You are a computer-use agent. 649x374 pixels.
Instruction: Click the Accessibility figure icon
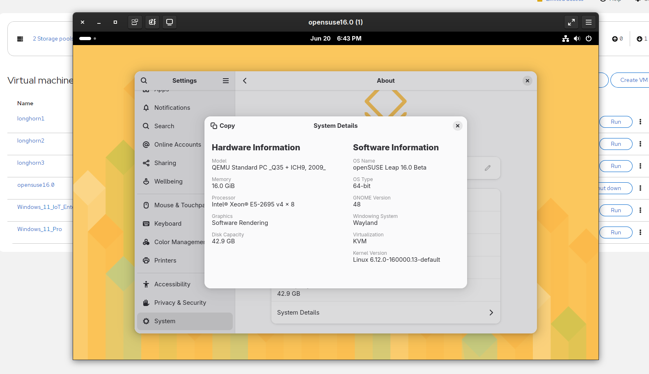146,284
